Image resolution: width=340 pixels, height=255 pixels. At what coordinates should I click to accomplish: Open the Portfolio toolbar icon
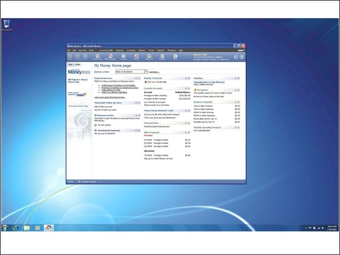(162, 57)
